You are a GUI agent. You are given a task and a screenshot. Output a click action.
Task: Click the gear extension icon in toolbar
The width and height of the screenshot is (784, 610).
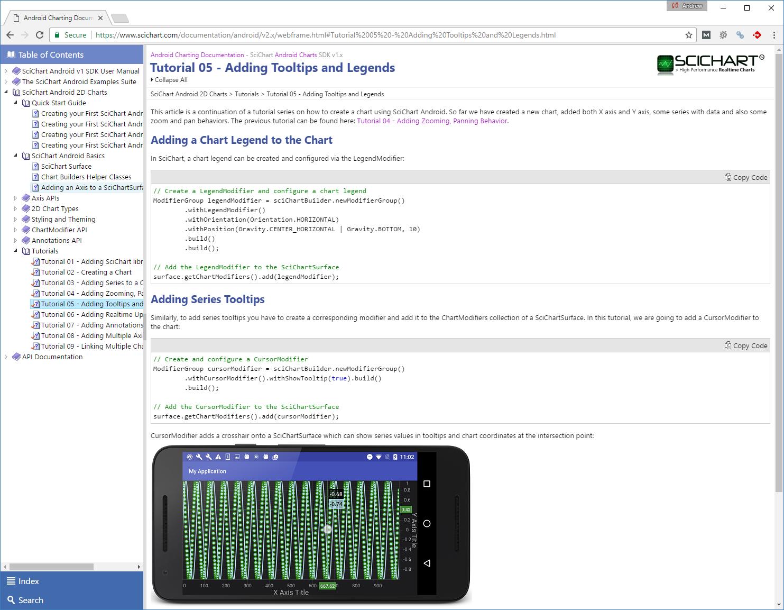(x=723, y=35)
